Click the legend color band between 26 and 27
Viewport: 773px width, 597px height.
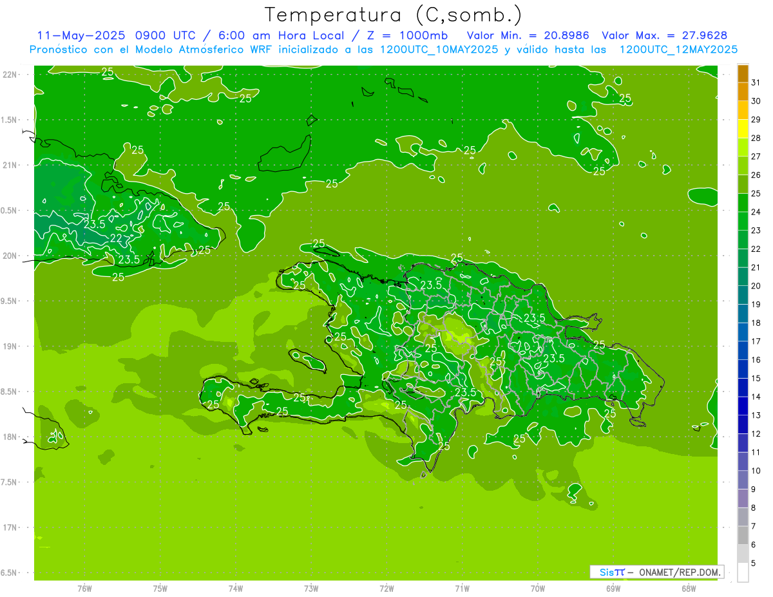pyautogui.click(x=743, y=166)
